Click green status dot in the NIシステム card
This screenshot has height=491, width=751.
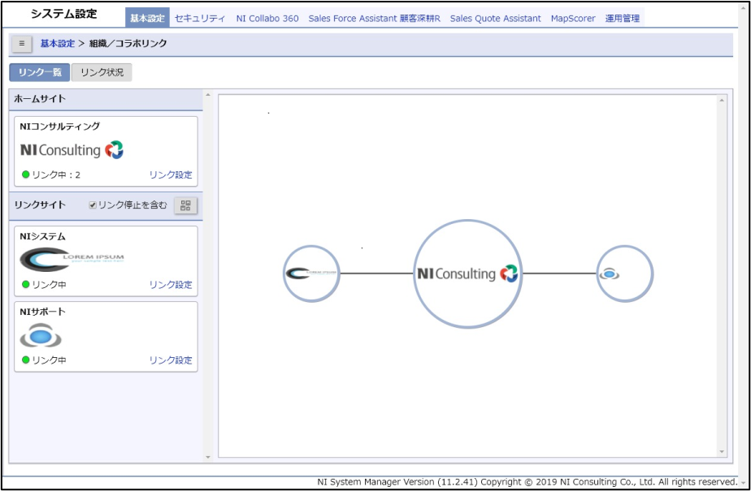(x=26, y=285)
